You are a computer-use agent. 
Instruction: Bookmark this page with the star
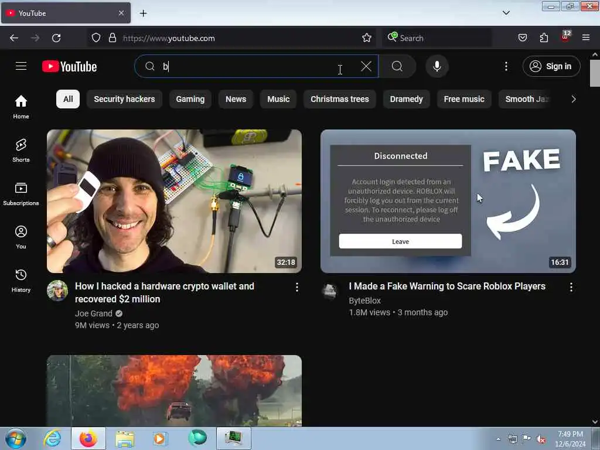[x=367, y=38]
